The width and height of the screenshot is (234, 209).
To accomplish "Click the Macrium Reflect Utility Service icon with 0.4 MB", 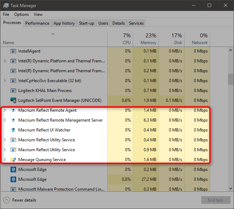I will 13,140.
